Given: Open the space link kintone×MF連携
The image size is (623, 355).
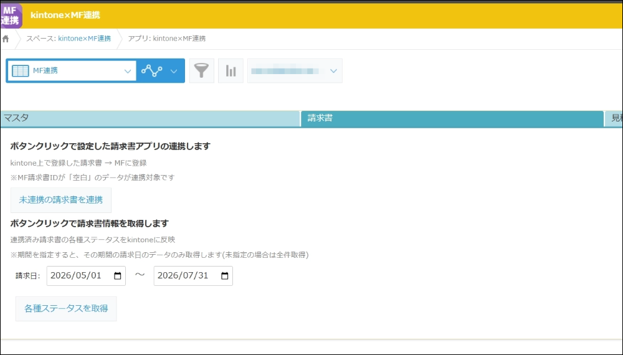Looking at the screenshot, I should [x=84, y=39].
